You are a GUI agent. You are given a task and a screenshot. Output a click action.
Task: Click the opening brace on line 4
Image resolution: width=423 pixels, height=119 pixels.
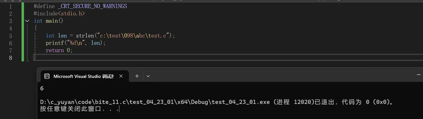35,28
